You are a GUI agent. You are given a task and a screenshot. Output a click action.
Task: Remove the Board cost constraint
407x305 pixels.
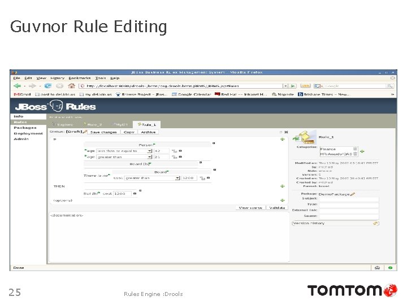[208, 178]
